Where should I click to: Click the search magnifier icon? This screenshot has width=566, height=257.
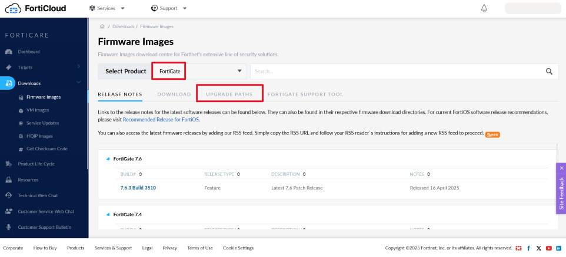549,72
